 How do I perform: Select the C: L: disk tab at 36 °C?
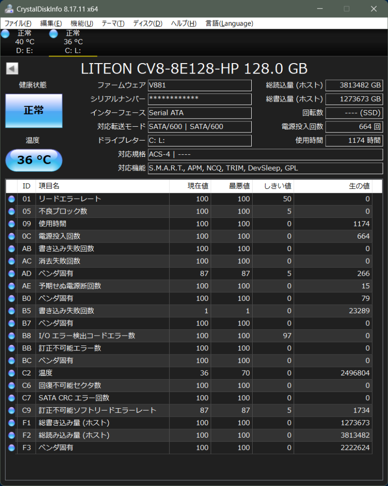73,42
